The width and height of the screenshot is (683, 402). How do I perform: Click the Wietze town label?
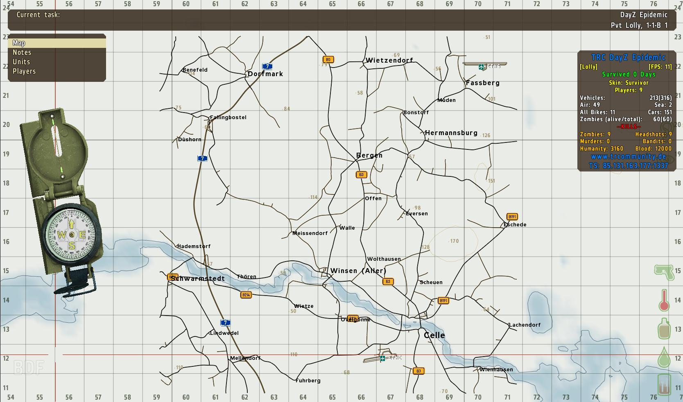coord(304,306)
